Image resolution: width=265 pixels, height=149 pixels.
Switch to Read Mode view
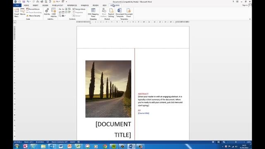[x=213, y=142]
